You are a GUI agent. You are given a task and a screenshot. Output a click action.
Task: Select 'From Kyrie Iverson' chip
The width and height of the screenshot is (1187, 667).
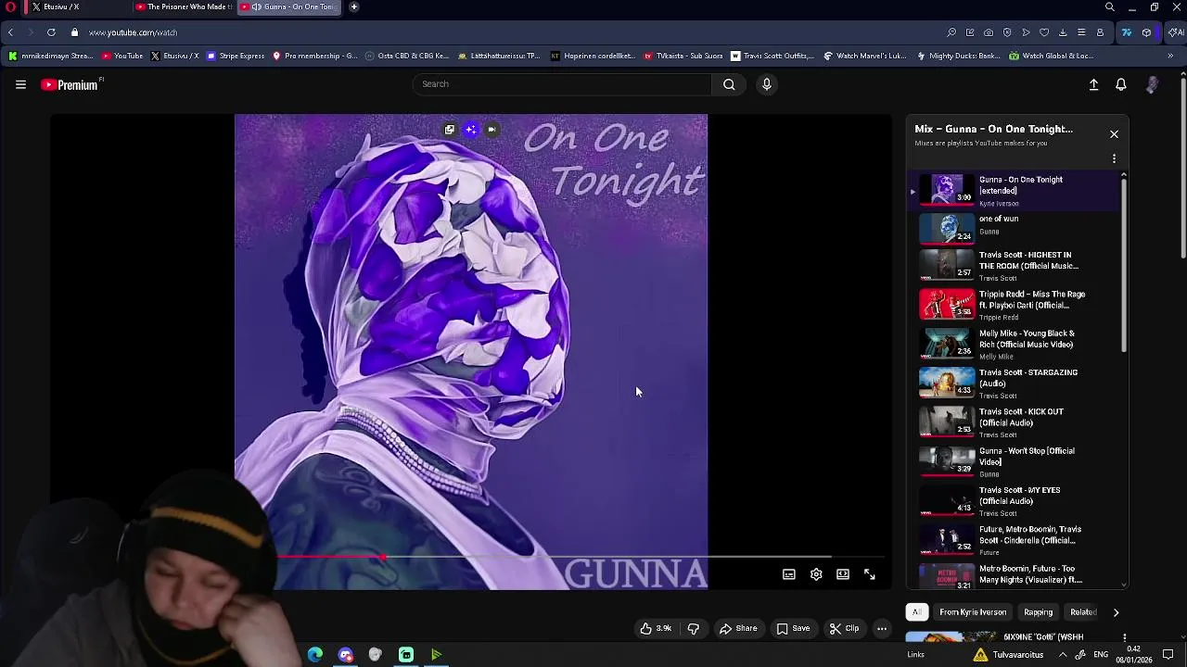click(x=973, y=612)
